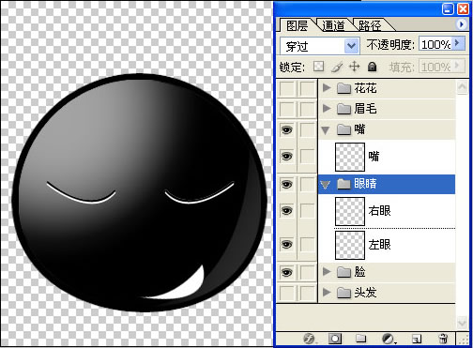Select the 头发 group name
473x348 pixels.
click(x=365, y=293)
